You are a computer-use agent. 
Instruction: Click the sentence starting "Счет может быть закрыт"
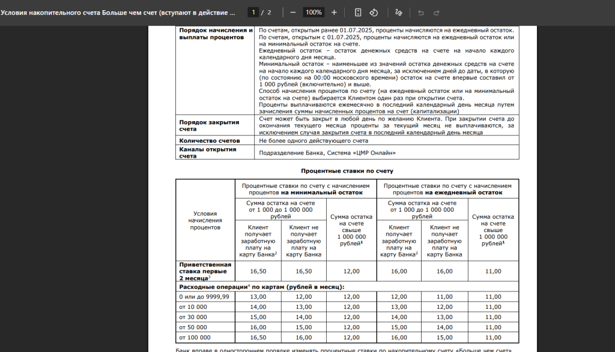(x=386, y=125)
